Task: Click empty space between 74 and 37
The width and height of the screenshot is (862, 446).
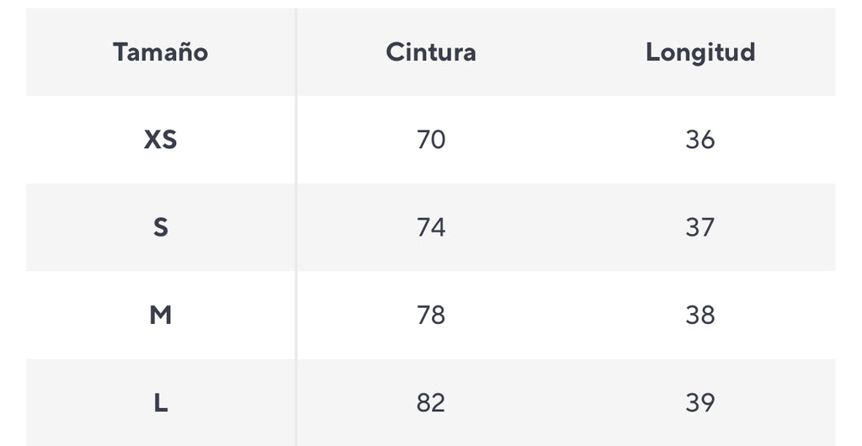Action: 564,227
